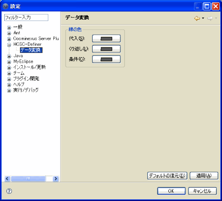Screen dimensions: 222x201
Task: Expand the チーム tree node
Action: coord(9,73)
